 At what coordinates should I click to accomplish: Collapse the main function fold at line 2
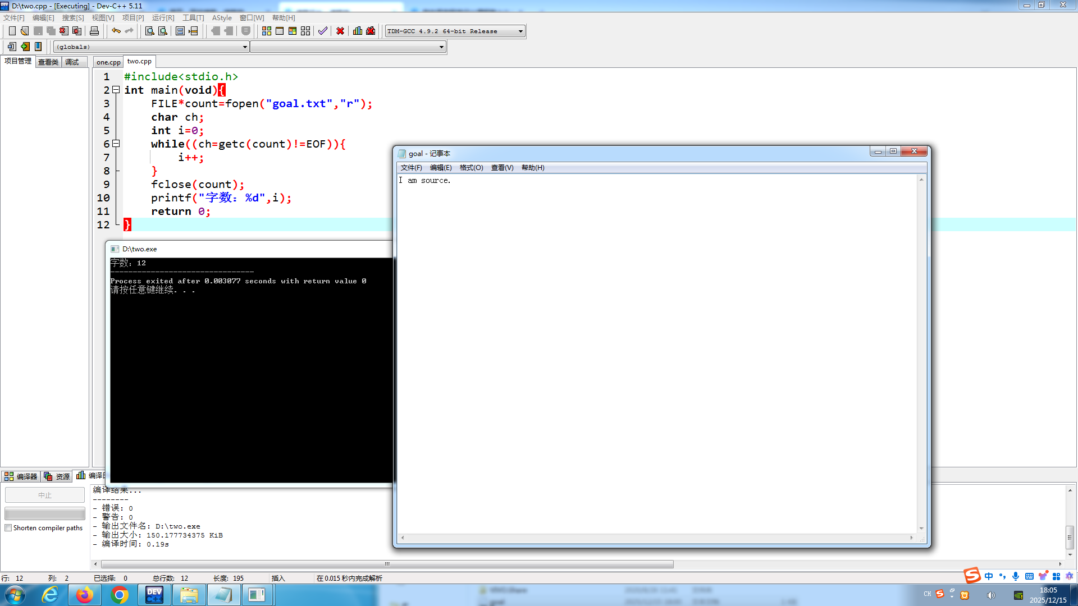tap(116, 90)
